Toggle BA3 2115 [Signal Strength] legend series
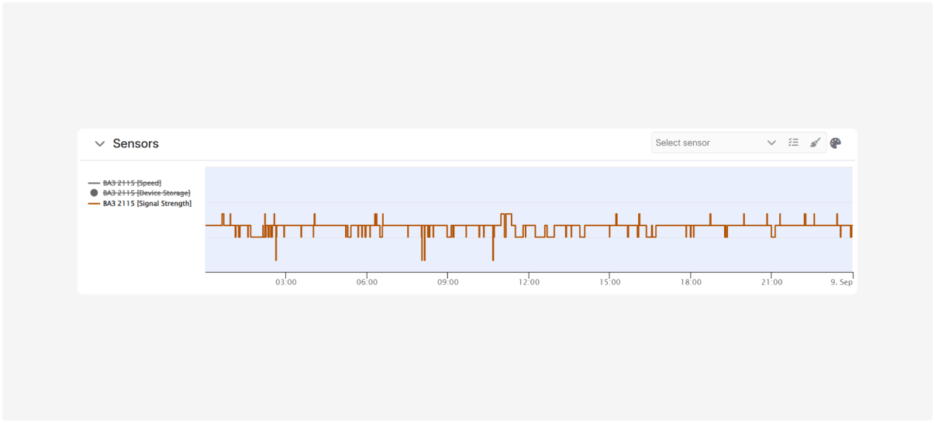This screenshot has height=423, width=935. click(x=140, y=203)
